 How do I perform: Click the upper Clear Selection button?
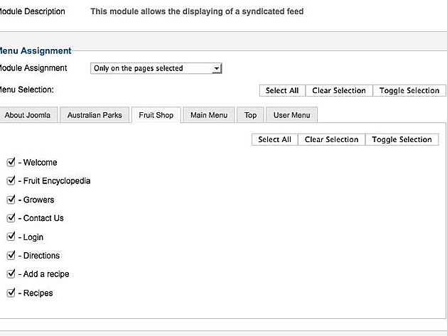click(x=338, y=90)
